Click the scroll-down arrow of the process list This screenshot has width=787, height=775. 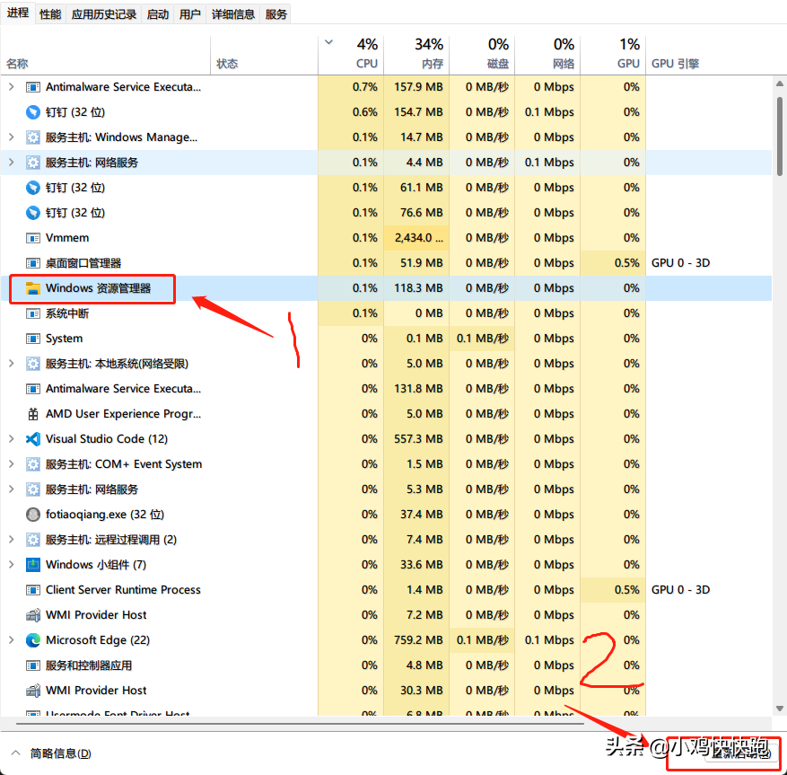[780, 709]
